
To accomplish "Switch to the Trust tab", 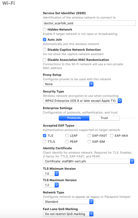I will (104, 118).
